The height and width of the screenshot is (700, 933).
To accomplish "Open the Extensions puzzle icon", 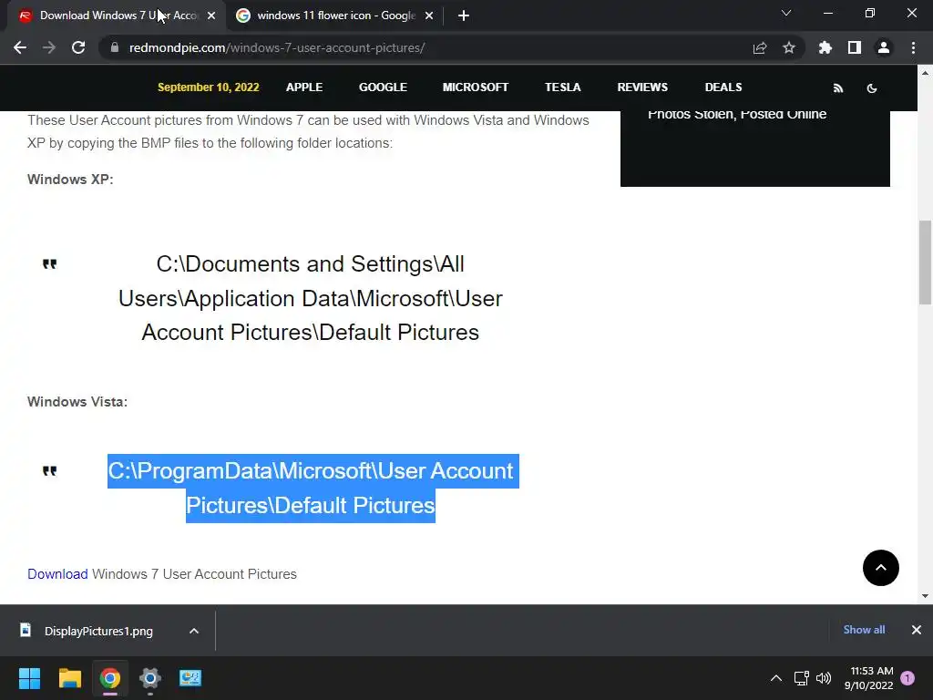I will tap(825, 47).
